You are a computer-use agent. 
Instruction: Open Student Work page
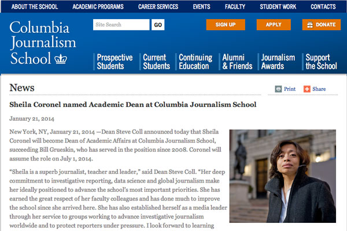coord(278,7)
